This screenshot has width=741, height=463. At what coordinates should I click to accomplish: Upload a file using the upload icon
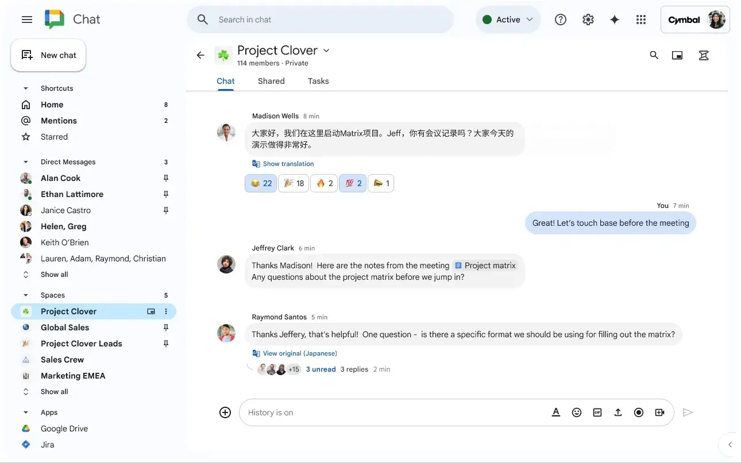tap(618, 412)
